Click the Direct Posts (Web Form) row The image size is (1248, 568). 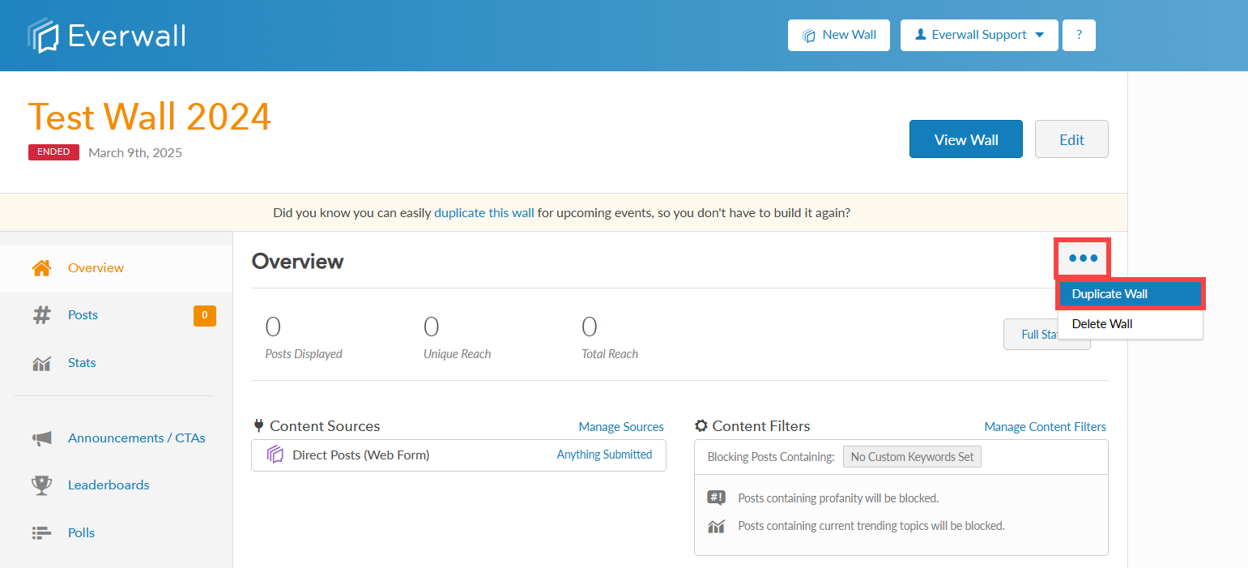pos(458,455)
